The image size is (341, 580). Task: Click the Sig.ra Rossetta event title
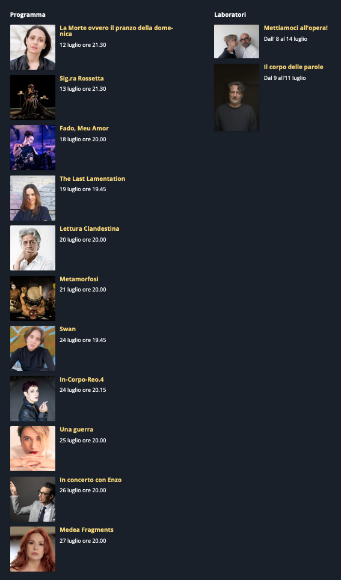coord(81,78)
